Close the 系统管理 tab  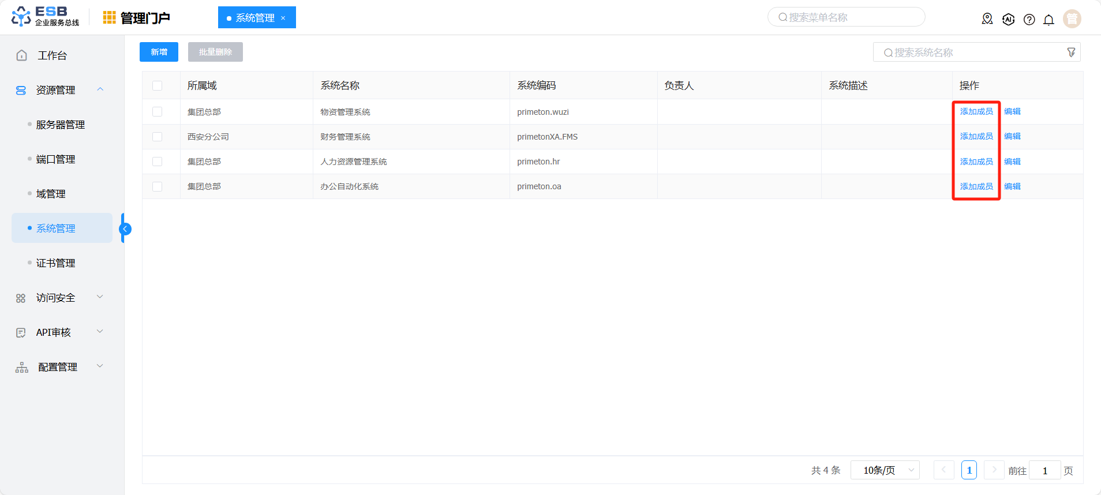[283, 18]
